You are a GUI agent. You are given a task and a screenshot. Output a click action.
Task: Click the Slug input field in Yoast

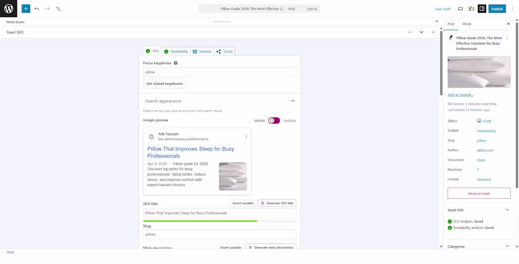point(219,234)
